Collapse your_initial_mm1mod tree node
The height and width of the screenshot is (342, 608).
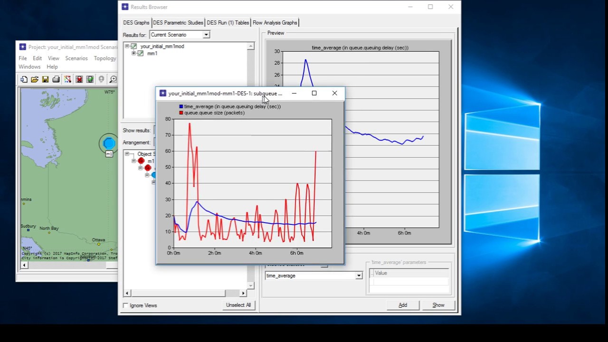pyautogui.click(x=127, y=46)
